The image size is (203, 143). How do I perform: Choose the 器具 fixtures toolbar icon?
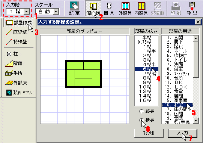(x=109, y=8)
